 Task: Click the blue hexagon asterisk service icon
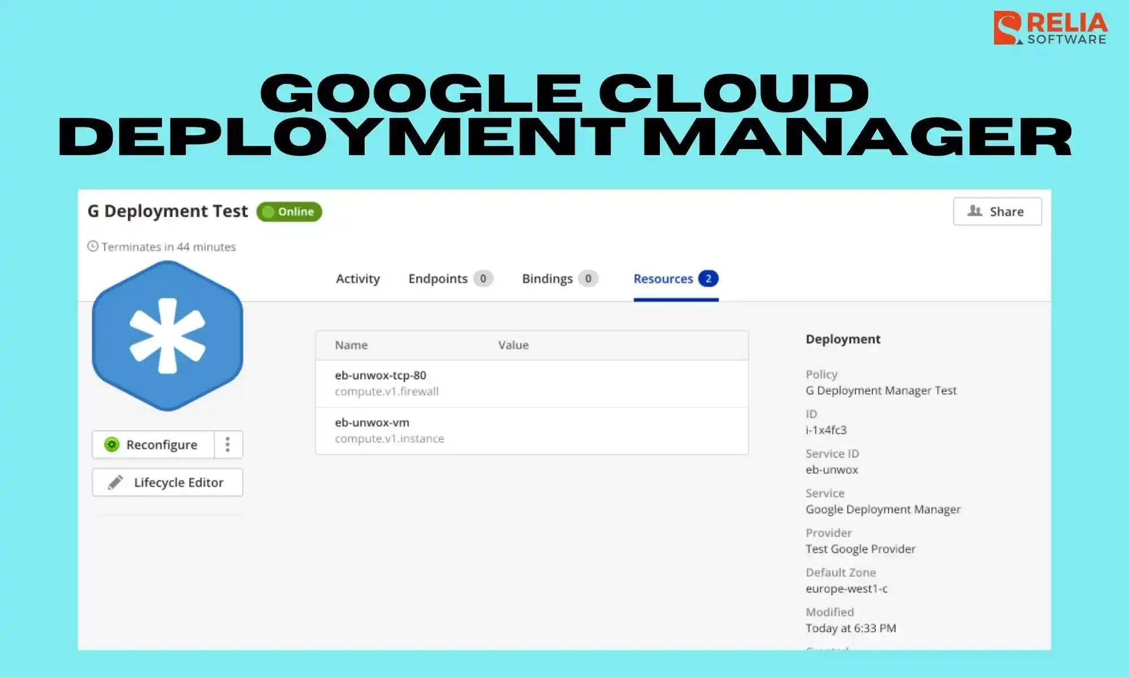click(x=168, y=336)
